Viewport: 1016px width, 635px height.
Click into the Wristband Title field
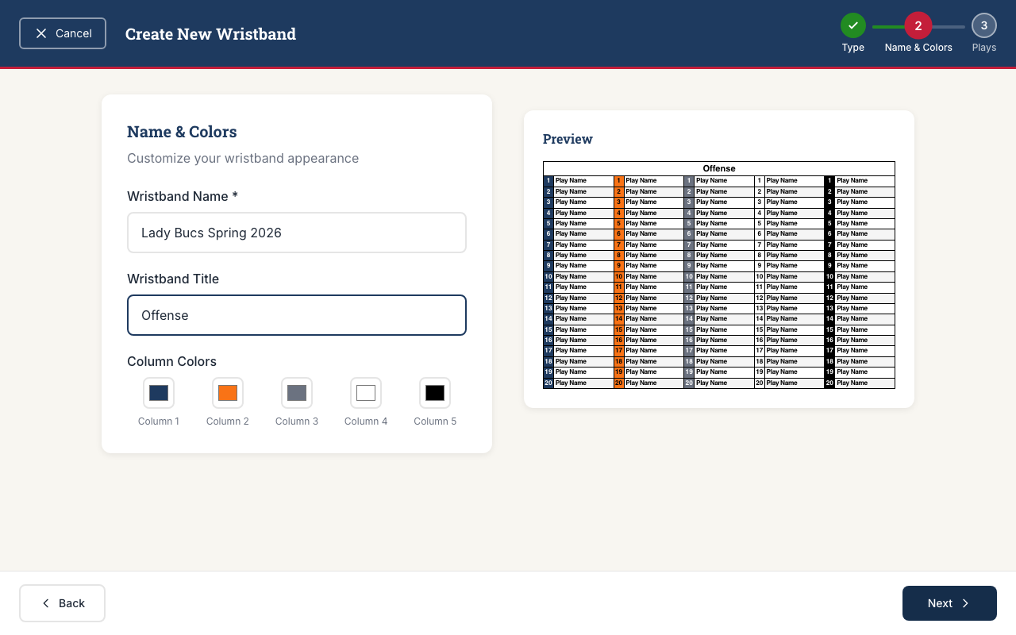pyautogui.click(x=297, y=315)
